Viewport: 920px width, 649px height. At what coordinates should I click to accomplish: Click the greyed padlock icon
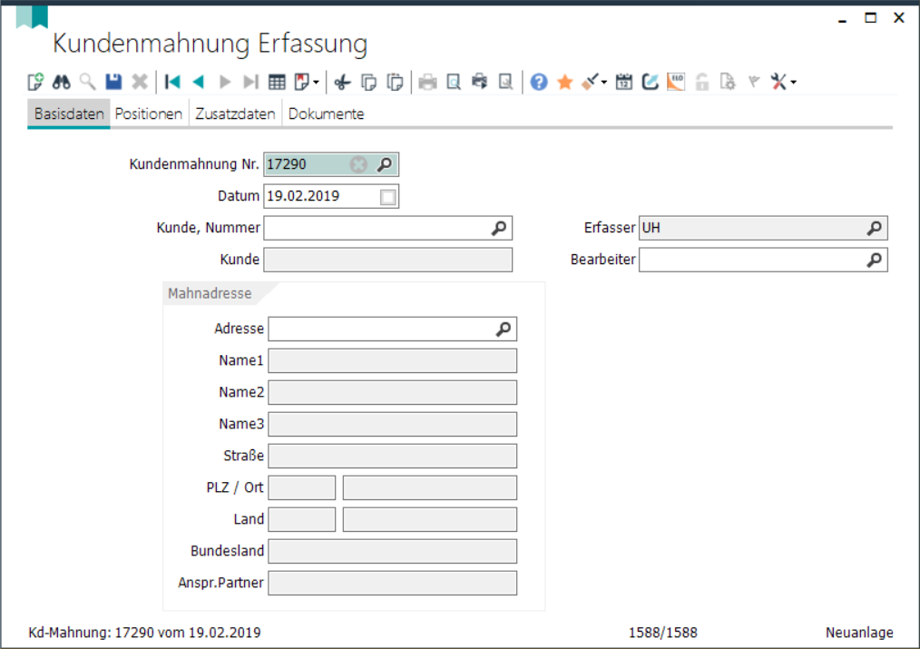click(701, 82)
